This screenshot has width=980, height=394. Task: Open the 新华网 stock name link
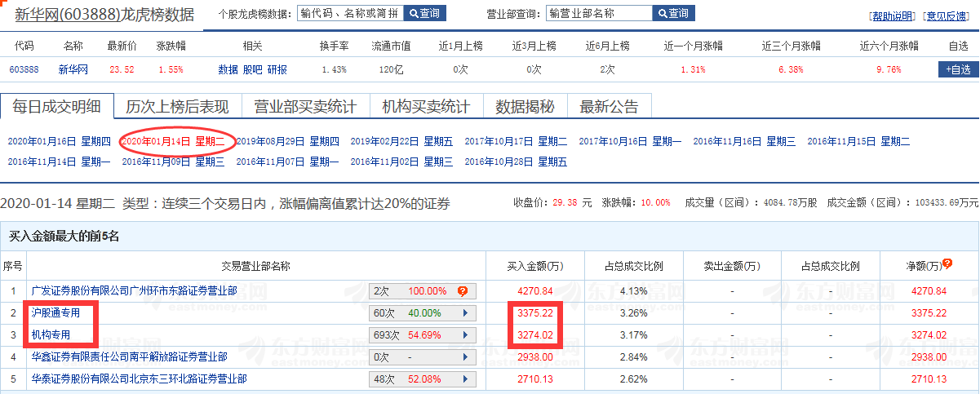coord(73,70)
